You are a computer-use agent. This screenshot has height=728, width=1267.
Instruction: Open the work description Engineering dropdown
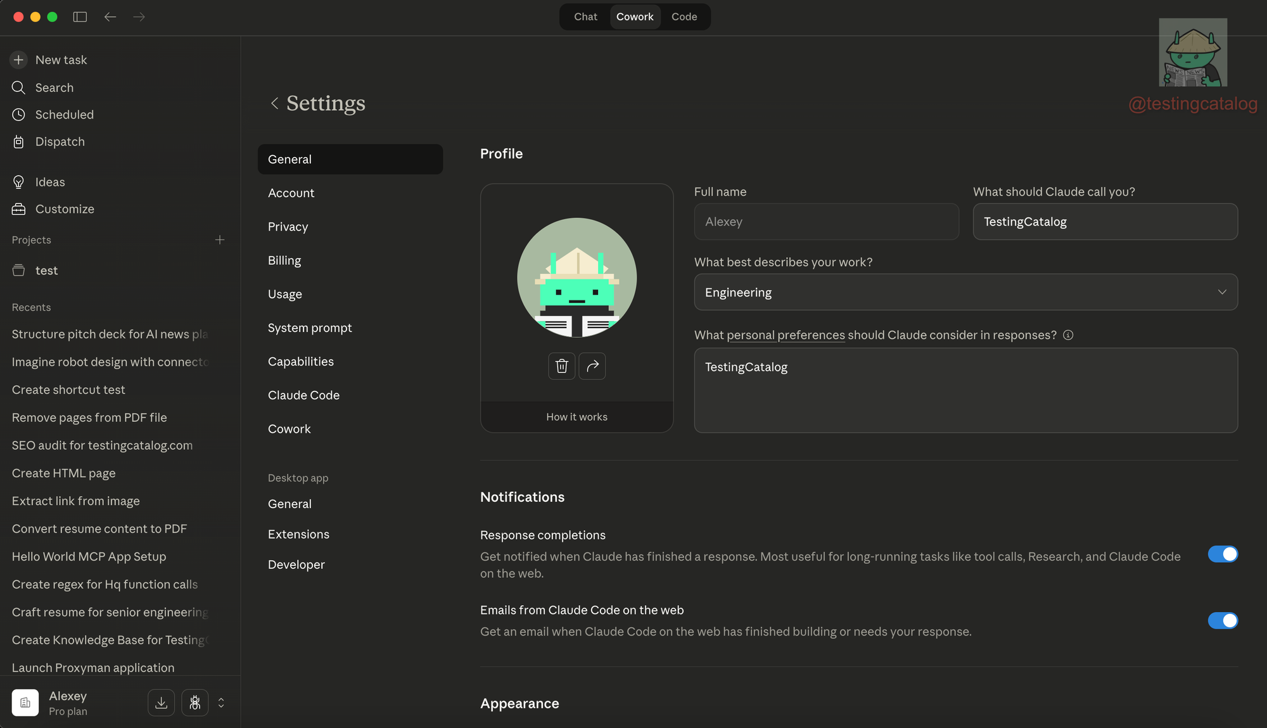(965, 292)
